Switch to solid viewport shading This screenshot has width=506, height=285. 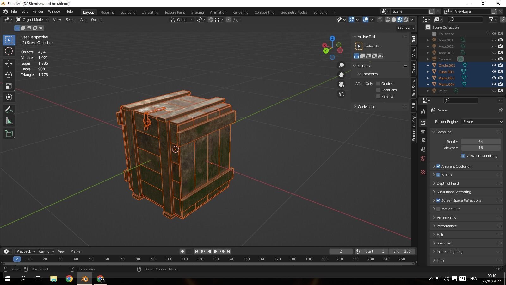click(x=394, y=20)
